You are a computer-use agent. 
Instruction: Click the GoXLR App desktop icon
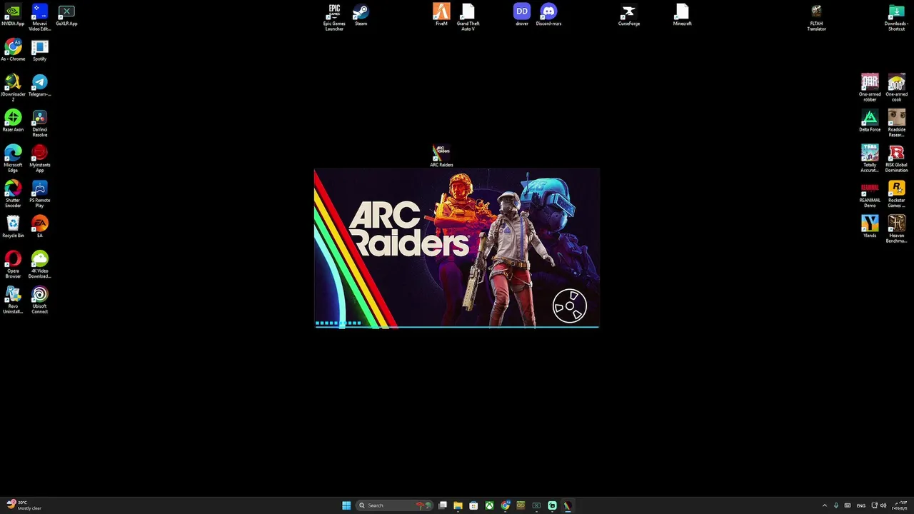(66, 15)
